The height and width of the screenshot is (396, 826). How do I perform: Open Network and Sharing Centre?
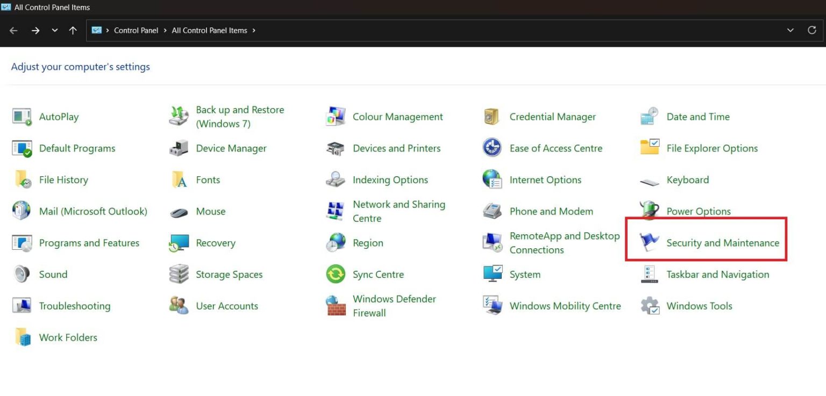[398, 211]
